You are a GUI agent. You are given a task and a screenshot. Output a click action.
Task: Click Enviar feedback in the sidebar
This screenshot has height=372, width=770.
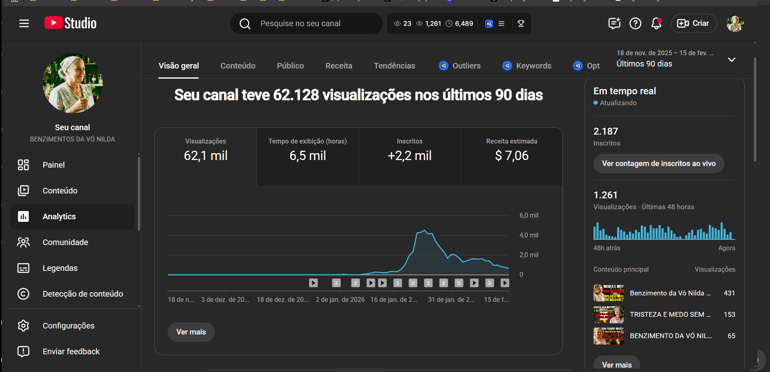point(73,351)
